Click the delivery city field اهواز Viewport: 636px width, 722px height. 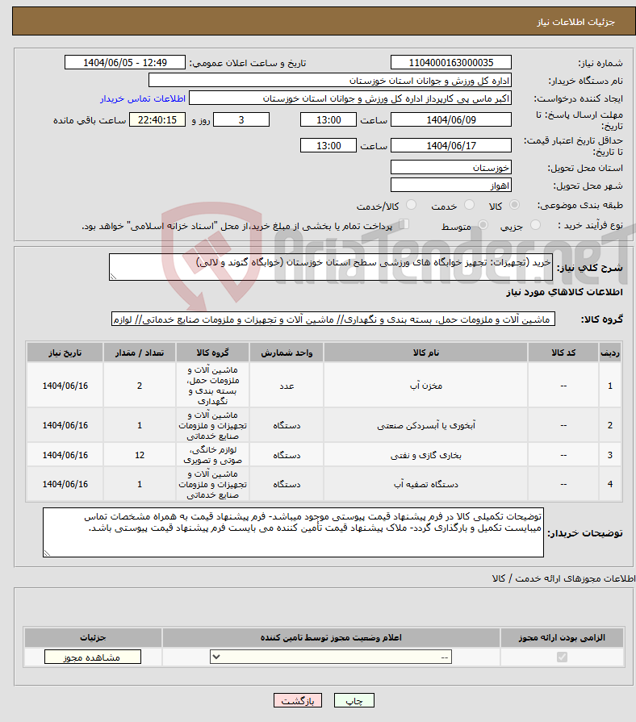click(x=451, y=185)
